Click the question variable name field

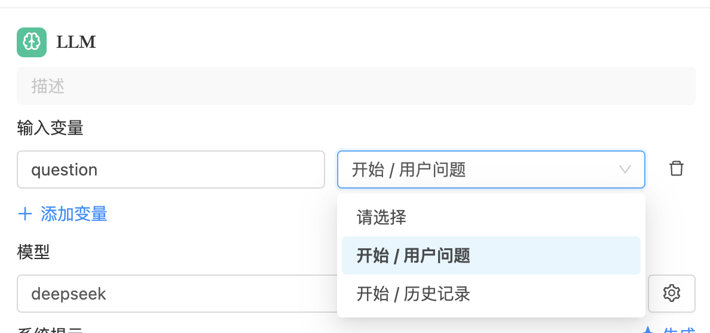click(170, 169)
